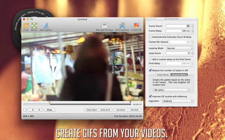Image resolution: width=225 pixels, height=140 pixels.
Task: Click the Final Delay field showing 200 ms
Action: coord(178,63)
